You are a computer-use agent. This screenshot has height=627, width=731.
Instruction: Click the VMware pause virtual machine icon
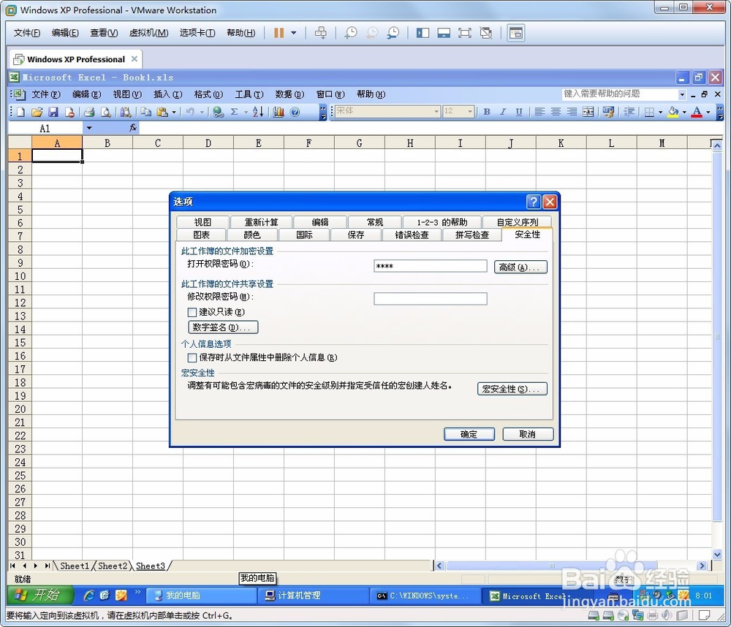point(279,33)
